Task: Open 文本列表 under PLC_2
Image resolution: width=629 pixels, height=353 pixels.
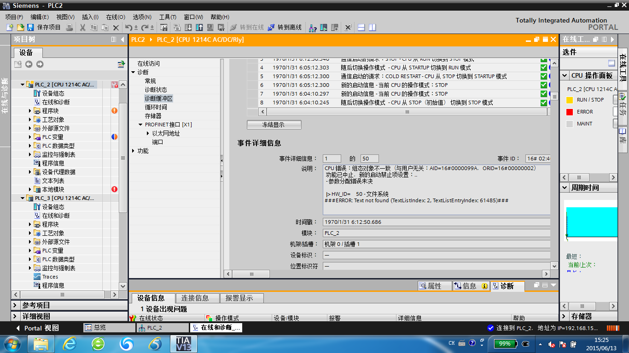Action: 53,181
